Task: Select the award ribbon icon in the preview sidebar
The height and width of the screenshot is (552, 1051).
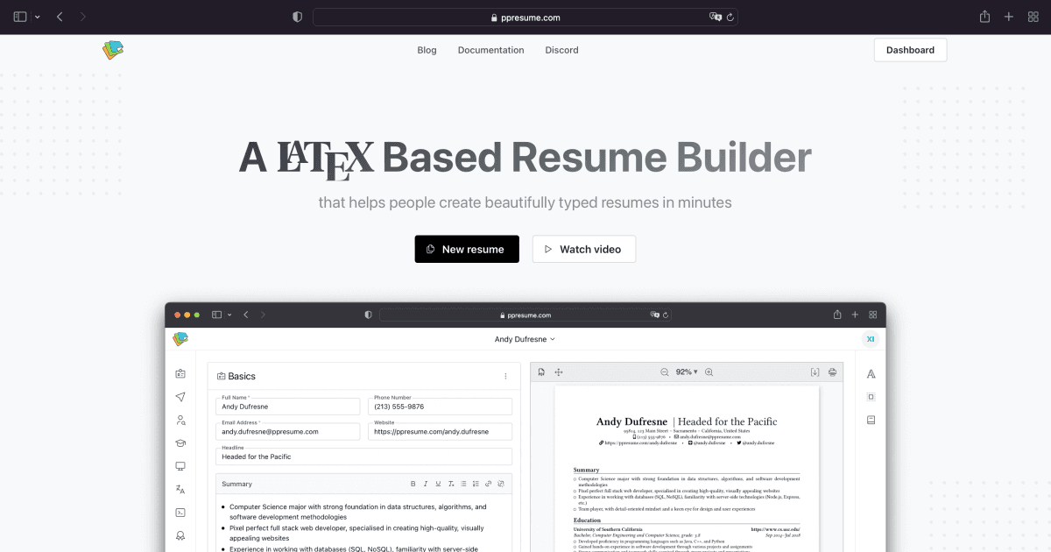Action: click(x=180, y=535)
